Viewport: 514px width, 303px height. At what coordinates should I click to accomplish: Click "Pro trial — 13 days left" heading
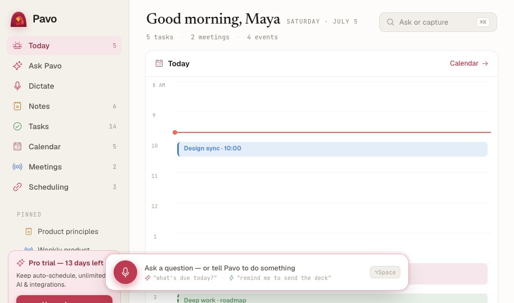point(66,263)
